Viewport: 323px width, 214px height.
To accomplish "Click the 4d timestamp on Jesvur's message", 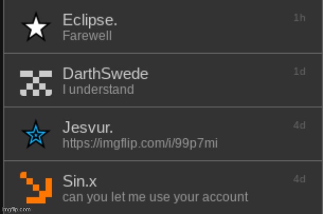I will click(x=299, y=126).
